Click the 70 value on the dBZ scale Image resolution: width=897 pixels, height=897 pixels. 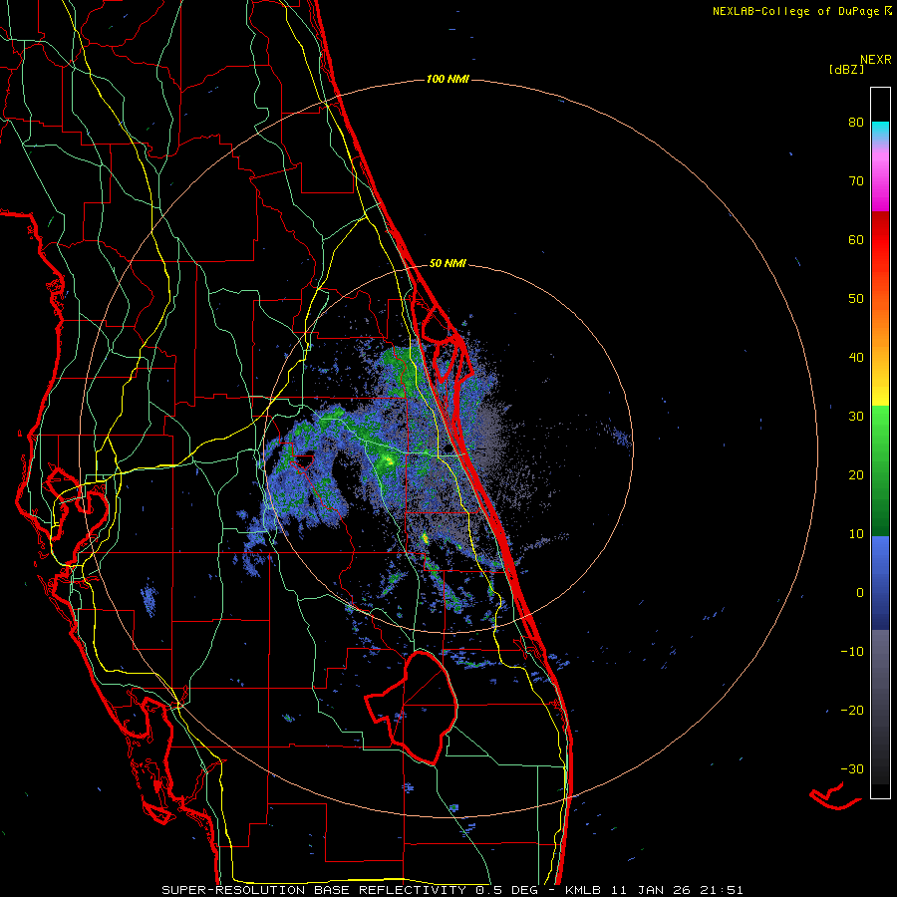856,181
